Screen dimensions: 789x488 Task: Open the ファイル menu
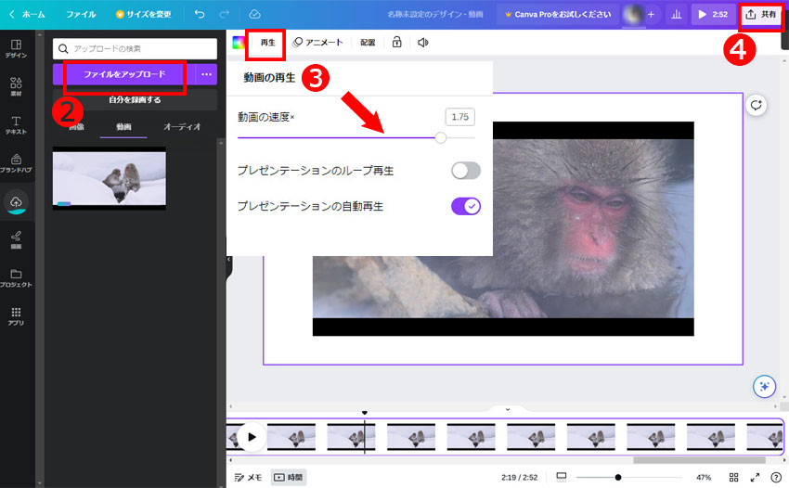click(x=81, y=15)
